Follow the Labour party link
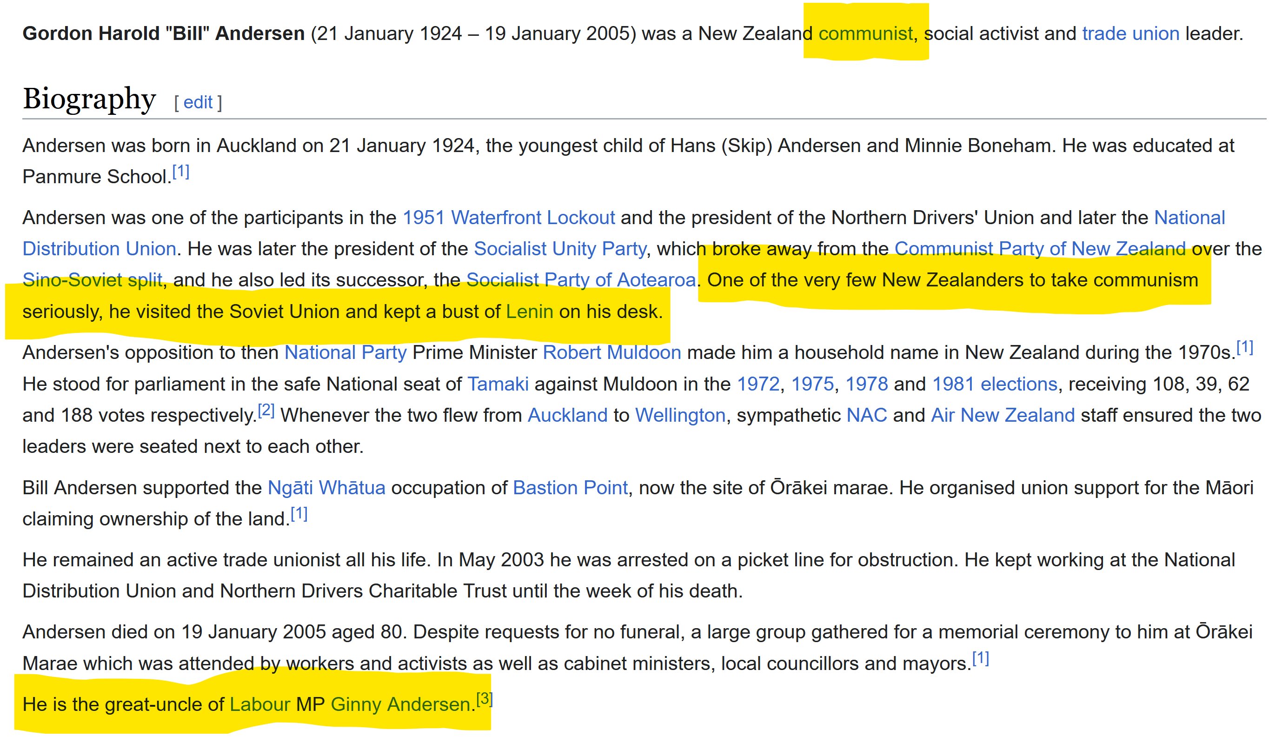This screenshot has height=743, width=1282. 260,704
